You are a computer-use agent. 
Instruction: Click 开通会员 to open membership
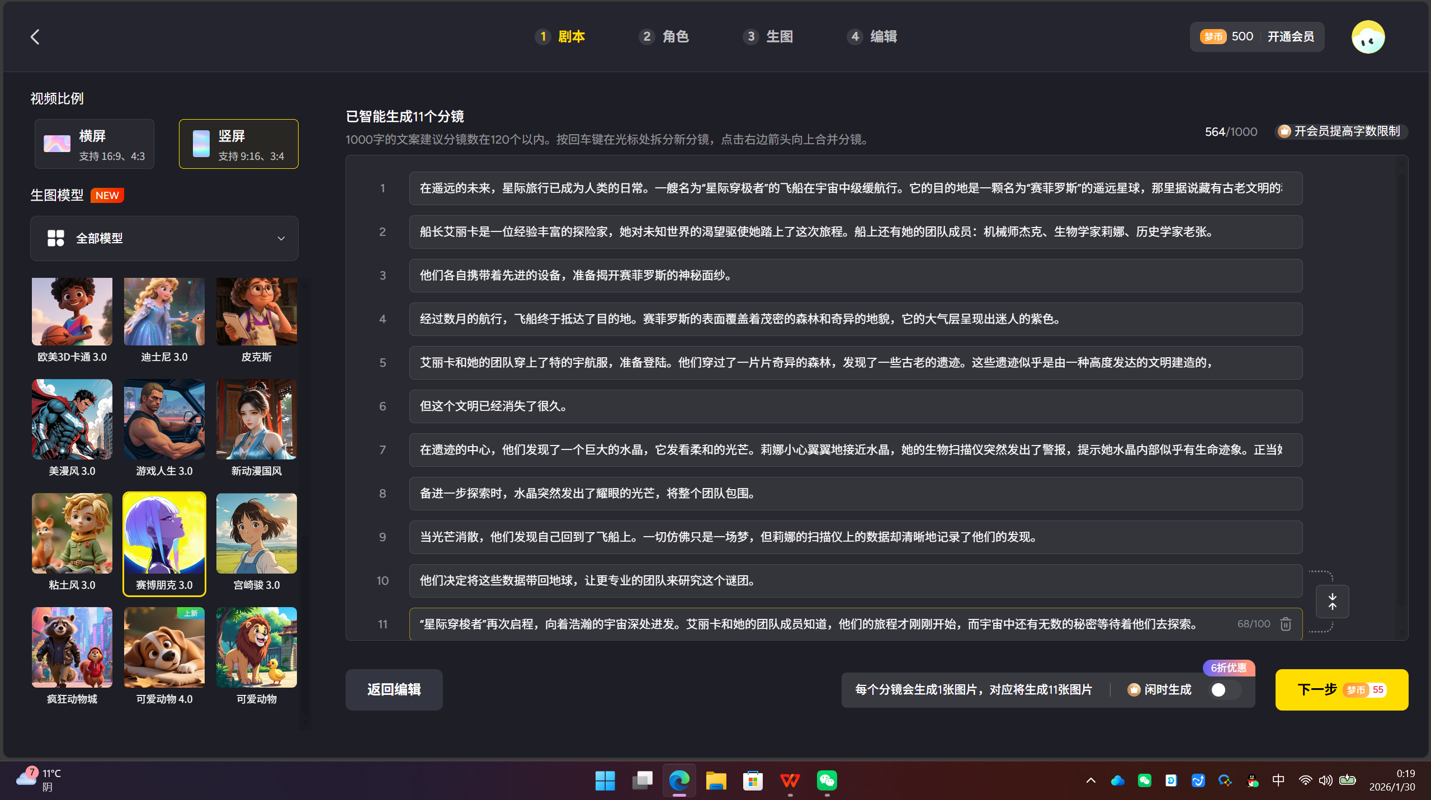[1292, 36]
